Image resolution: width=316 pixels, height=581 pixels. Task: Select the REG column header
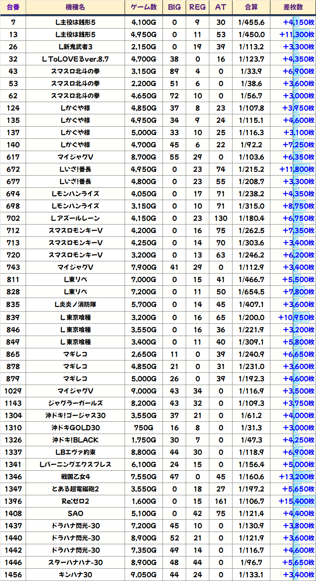click(197, 7)
